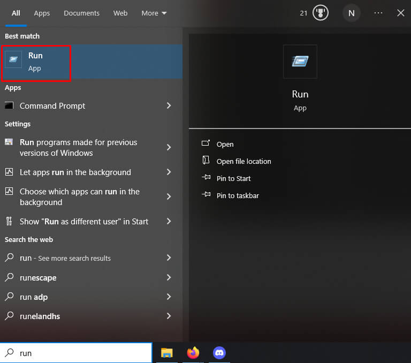Choose Open file location
Image resolution: width=411 pixels, height=363 pixels.
(x=244, y=161)
